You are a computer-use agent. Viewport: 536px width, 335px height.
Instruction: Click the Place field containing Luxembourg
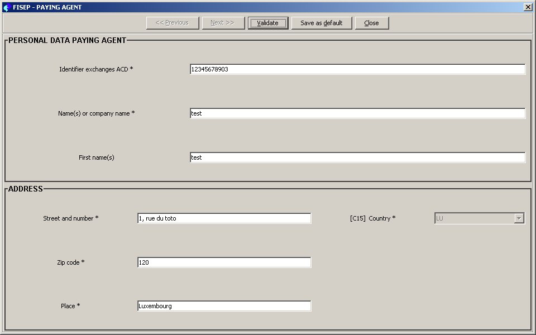pyautogui.click(x=224, y=306)
